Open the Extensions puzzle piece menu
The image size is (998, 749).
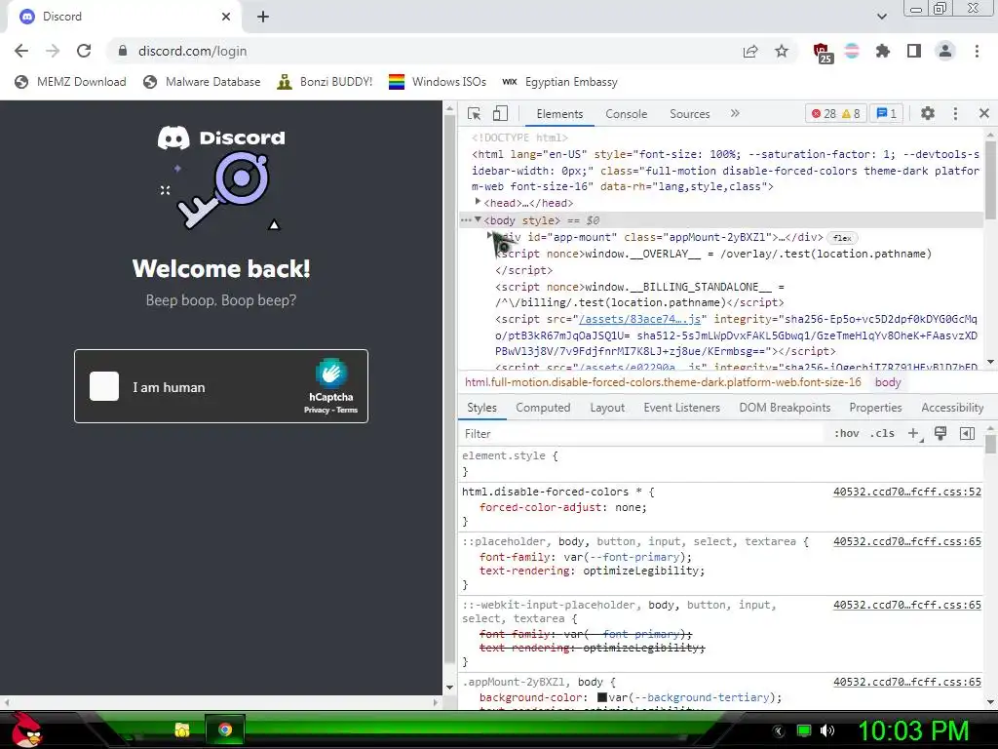click(883, 51)
